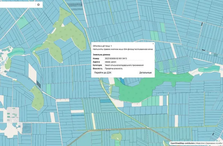Click the locate/target icon beside search box
Screen dimensions: 223x146
[38, 5]
